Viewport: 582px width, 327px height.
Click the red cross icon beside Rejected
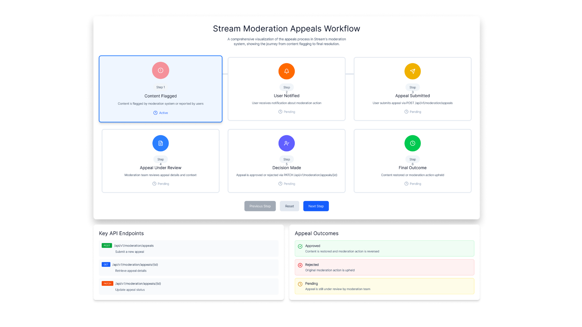(300, 265)
